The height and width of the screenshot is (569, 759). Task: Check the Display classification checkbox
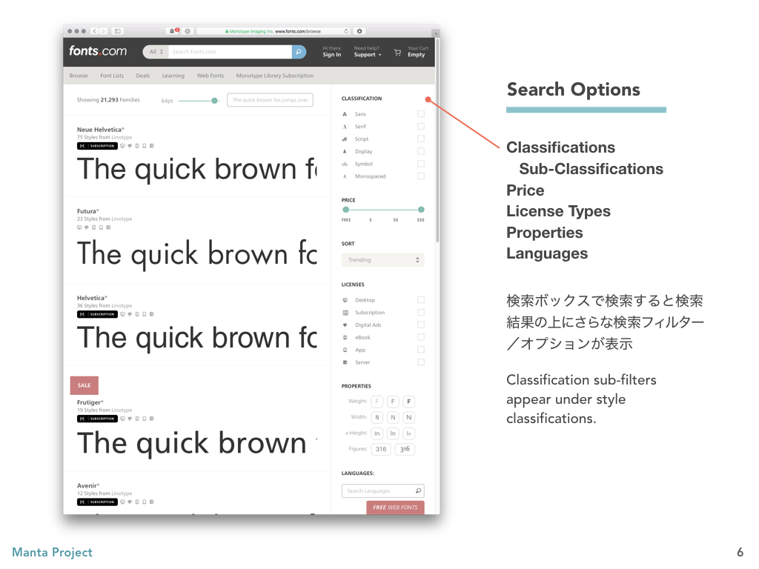421,151
